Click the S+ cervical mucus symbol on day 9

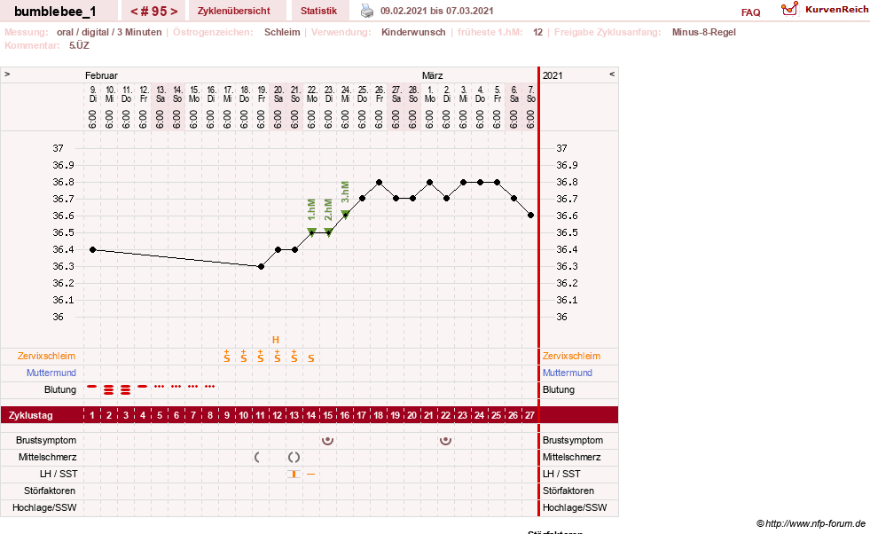227,357
